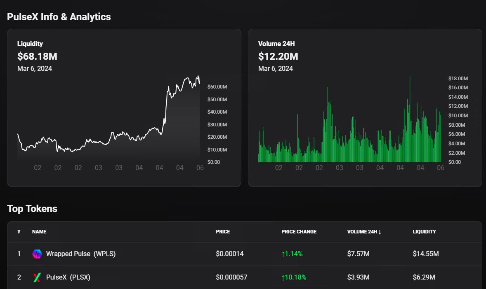Viewport: 486px width, 289px height.
Task: Click the Wrapped Pulse token icon
Action: (x=37, y=254)
